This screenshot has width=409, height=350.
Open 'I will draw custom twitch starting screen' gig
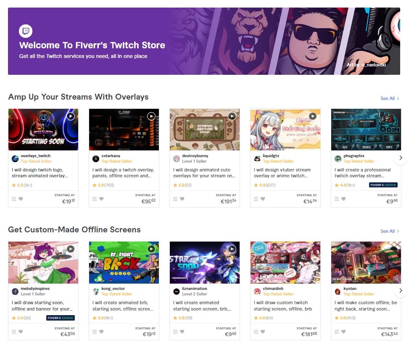(x=283, y=305)
